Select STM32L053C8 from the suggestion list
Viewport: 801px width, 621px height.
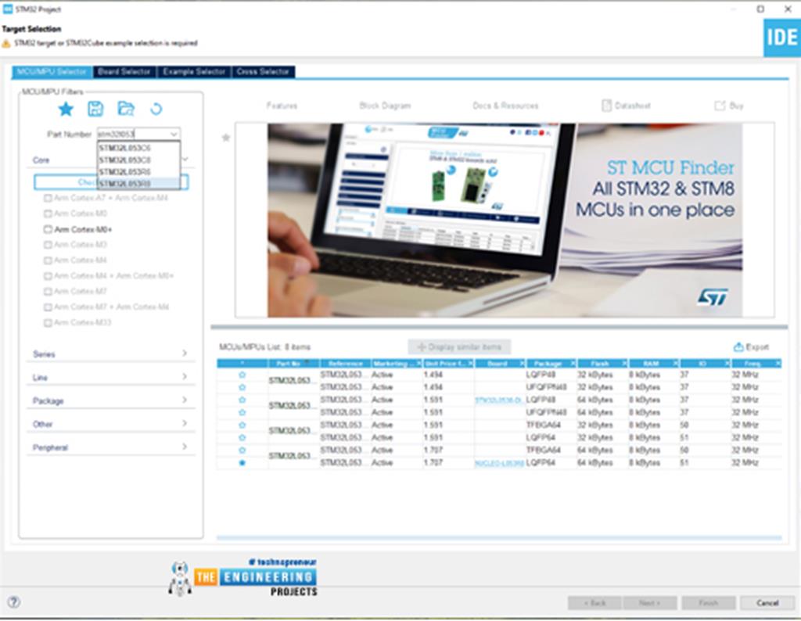tap(126, 159)
